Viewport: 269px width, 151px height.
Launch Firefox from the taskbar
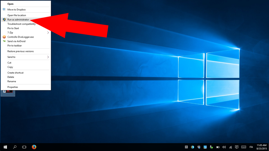(34, 147)
